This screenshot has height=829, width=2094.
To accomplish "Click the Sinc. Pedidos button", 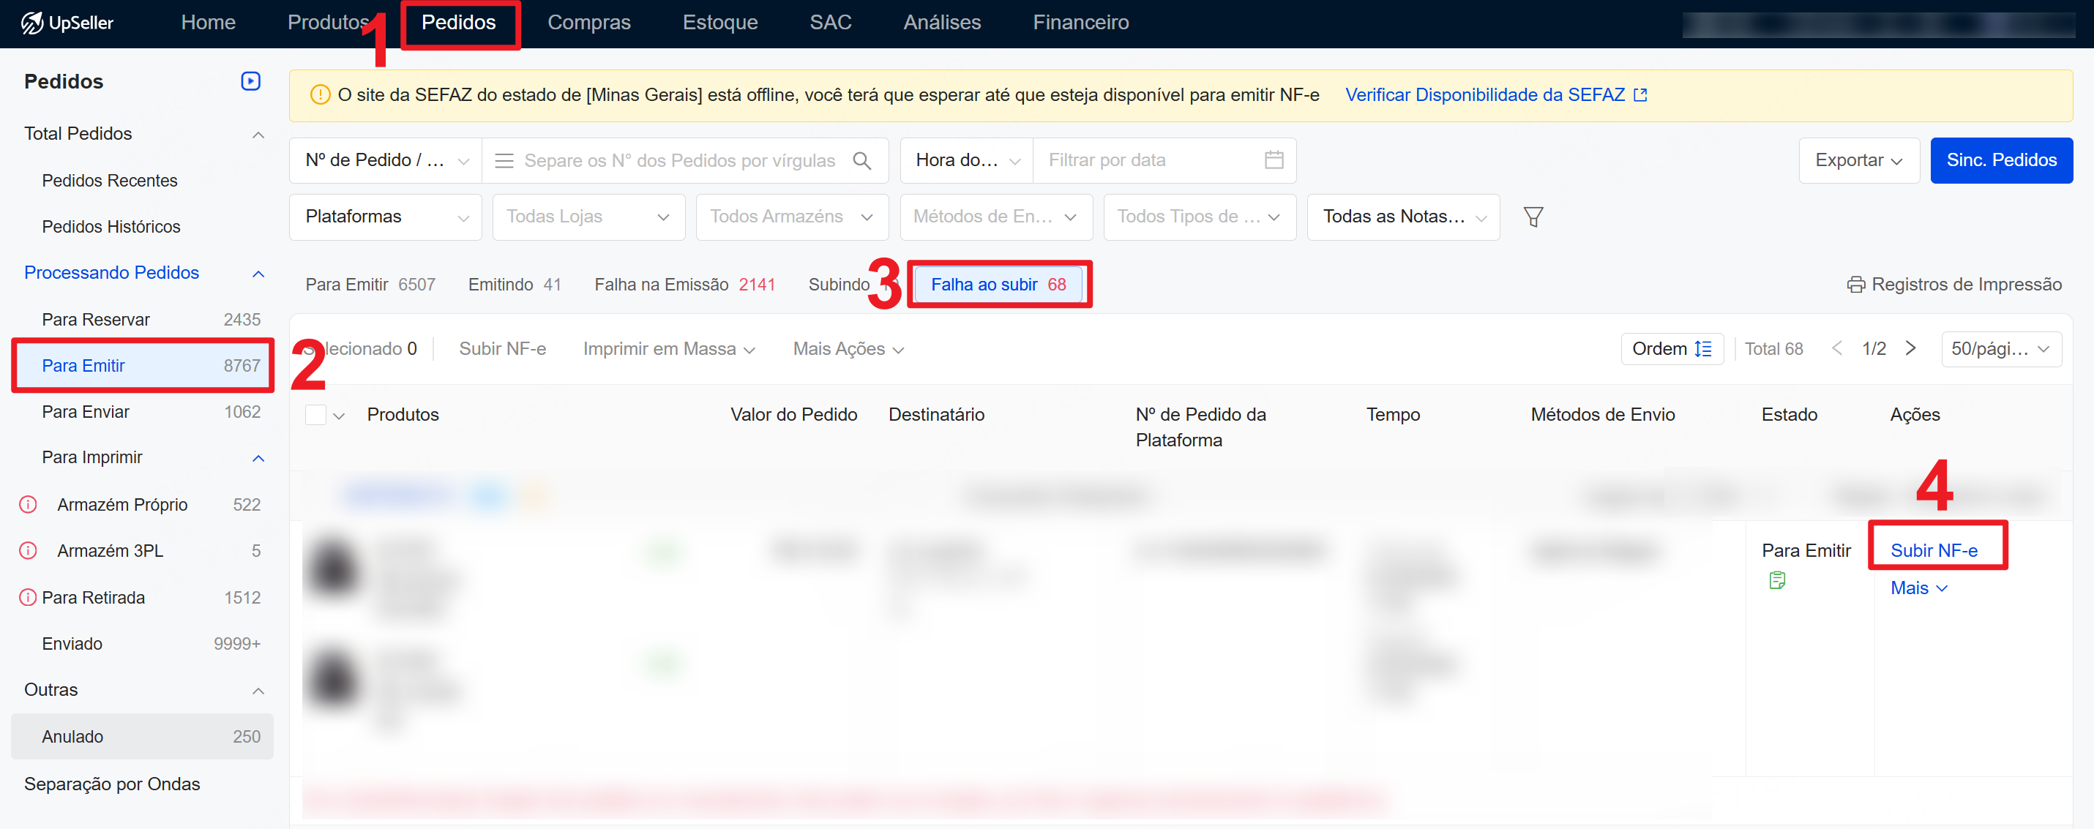I will coord(2000,161).
